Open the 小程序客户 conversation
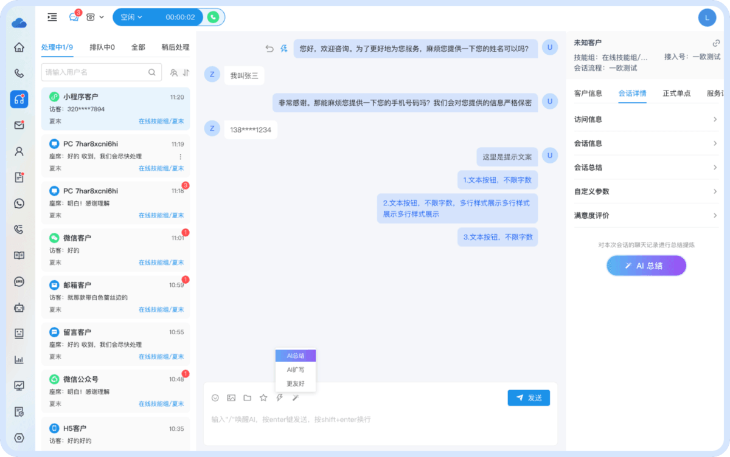 click(x=116, y=109)
